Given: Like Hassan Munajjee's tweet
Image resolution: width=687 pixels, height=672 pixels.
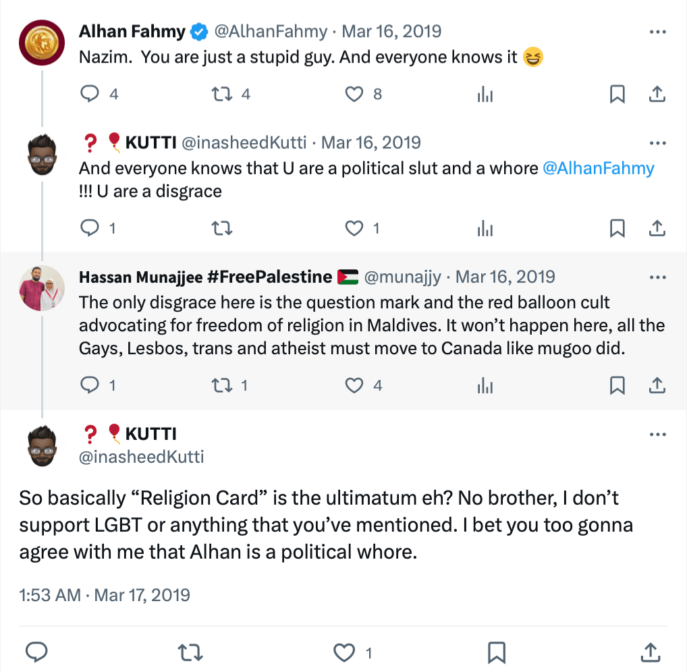Looking at the screenshot, I should pyautogui.click(x=354, y=385).
